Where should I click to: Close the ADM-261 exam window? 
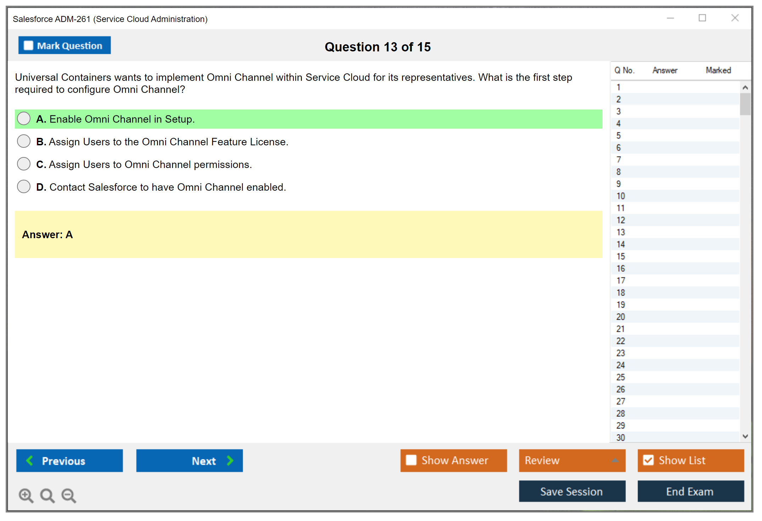(x=735, y=18)
